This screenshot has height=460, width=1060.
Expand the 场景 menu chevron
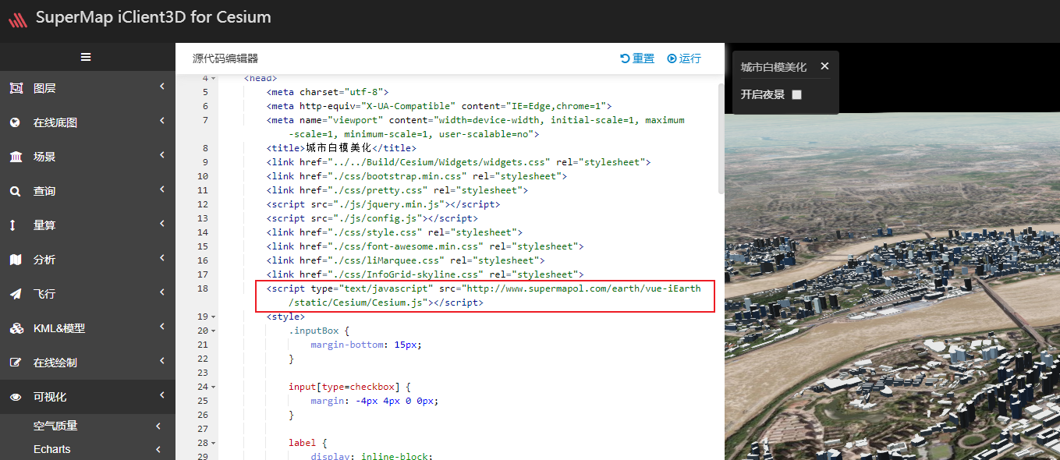point(162,155)
